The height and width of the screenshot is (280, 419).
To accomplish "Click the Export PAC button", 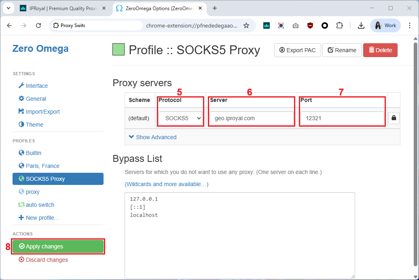I will coord(297,50).
